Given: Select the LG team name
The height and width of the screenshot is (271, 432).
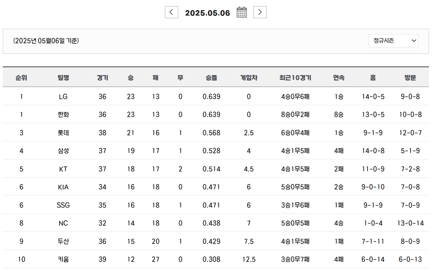Looking at the screenshot, I should [x=63, y=97].
